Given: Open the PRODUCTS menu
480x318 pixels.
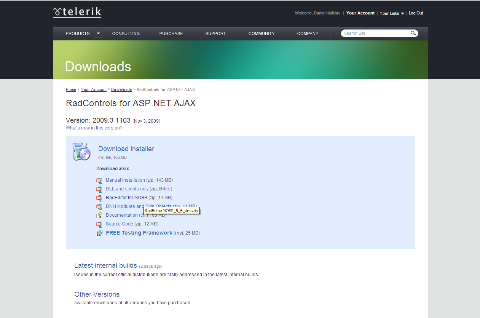Looking at the screenshot, I should pyautogui.click(x=78, y=34).
